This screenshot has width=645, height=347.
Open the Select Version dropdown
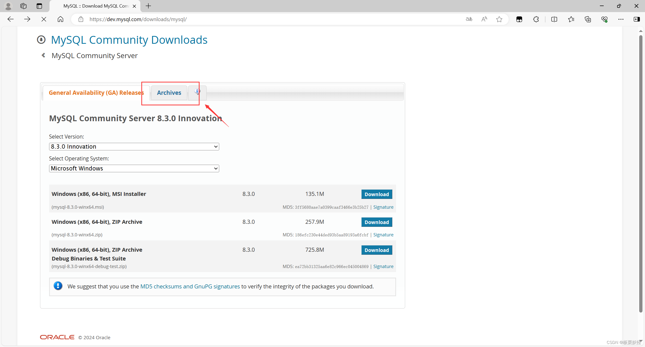pyautogui.click(x=134, y=147)
